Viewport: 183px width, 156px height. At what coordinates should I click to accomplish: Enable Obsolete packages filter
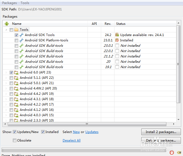coord(14,141)
